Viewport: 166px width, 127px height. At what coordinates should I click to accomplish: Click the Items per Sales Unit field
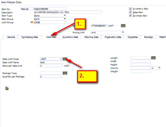(51, 66)
